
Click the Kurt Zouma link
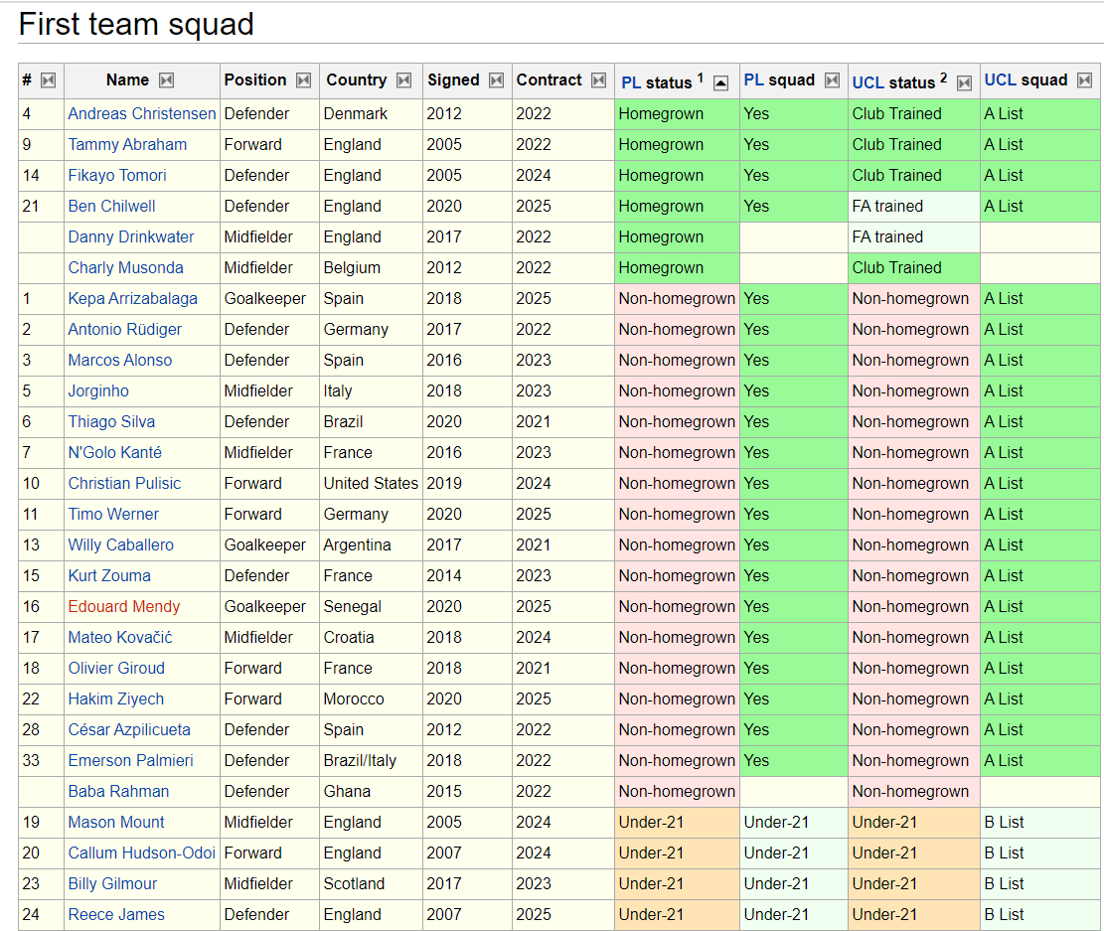pyautogui.click(x=109, y=576)
